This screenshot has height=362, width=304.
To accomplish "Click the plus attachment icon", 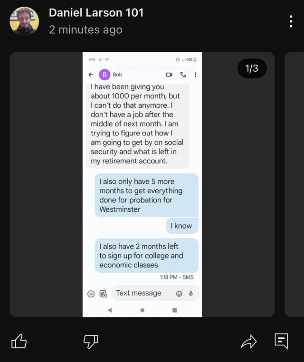I will [x=91, y=294].
